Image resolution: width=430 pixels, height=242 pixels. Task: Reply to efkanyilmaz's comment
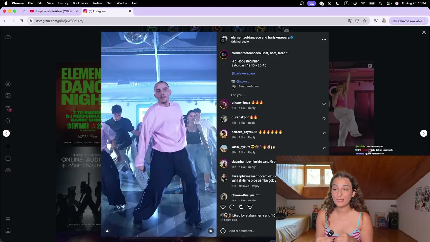click(252, 108)
